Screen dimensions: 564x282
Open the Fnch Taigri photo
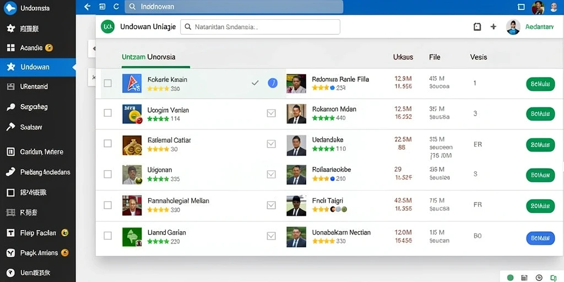click(x=296, y=206)
